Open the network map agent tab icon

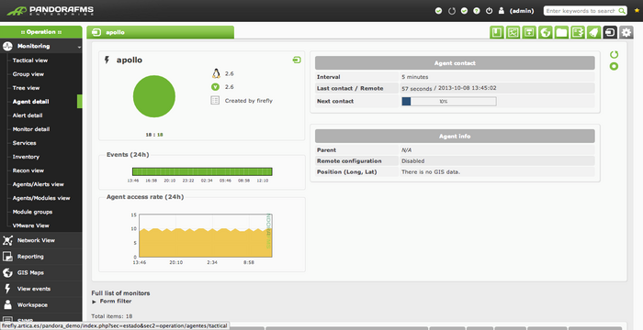[x=513, y=32]
